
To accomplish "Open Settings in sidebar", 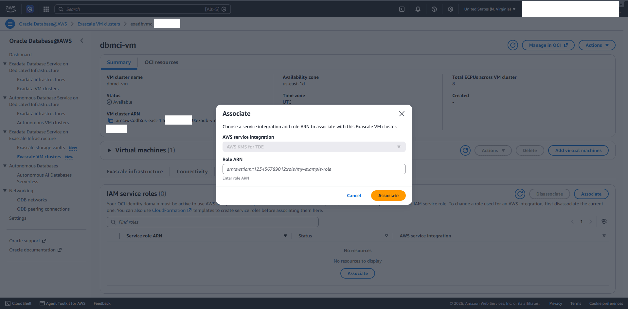I will point(18,218).
